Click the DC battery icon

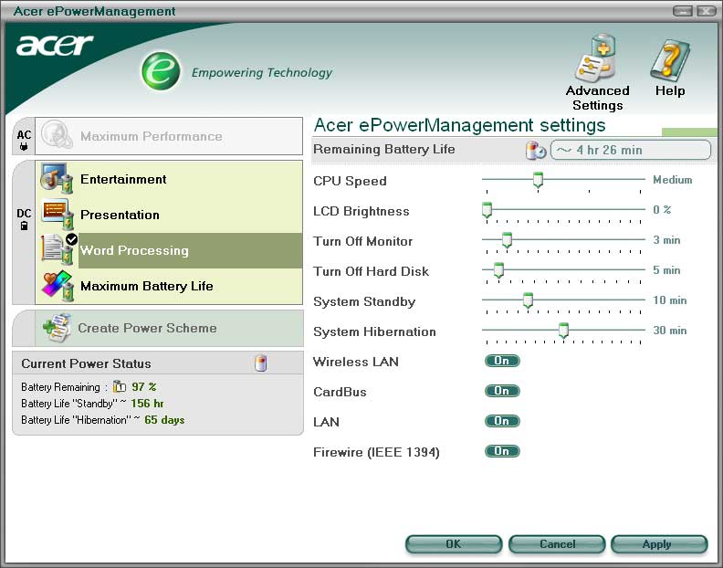(x=24, y=226)
